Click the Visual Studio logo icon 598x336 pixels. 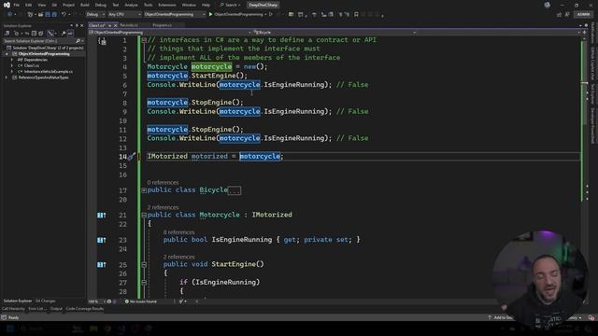tap(7, 5)
